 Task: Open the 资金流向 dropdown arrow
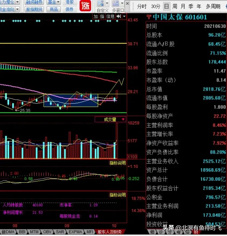(18, 9)
